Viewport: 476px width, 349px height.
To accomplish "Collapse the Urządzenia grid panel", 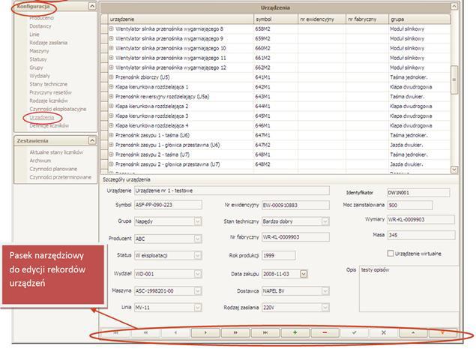I will pos(454,7).
